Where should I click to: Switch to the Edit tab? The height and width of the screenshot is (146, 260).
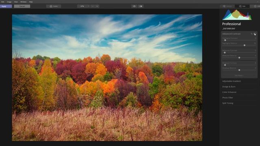coord(242,6)
